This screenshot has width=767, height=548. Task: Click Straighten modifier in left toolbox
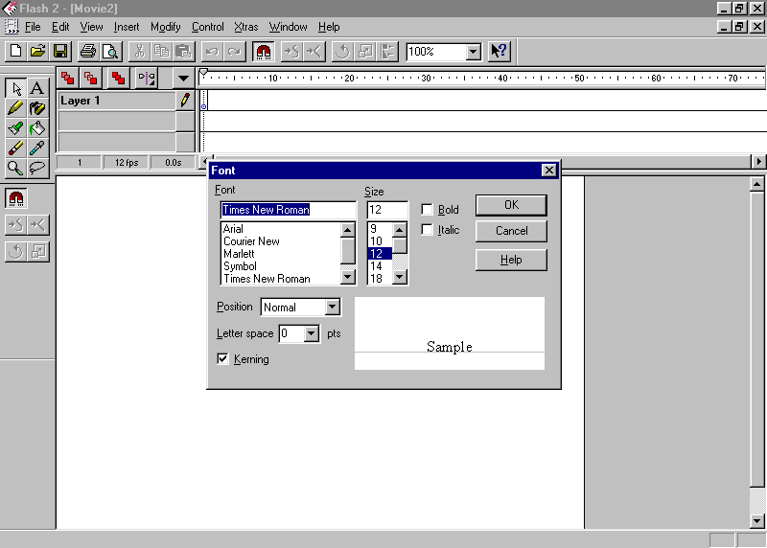click(x=37, y=225)
